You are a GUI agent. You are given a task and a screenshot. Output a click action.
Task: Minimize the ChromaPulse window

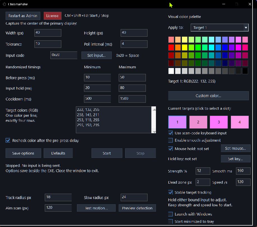tap(224, 4)
